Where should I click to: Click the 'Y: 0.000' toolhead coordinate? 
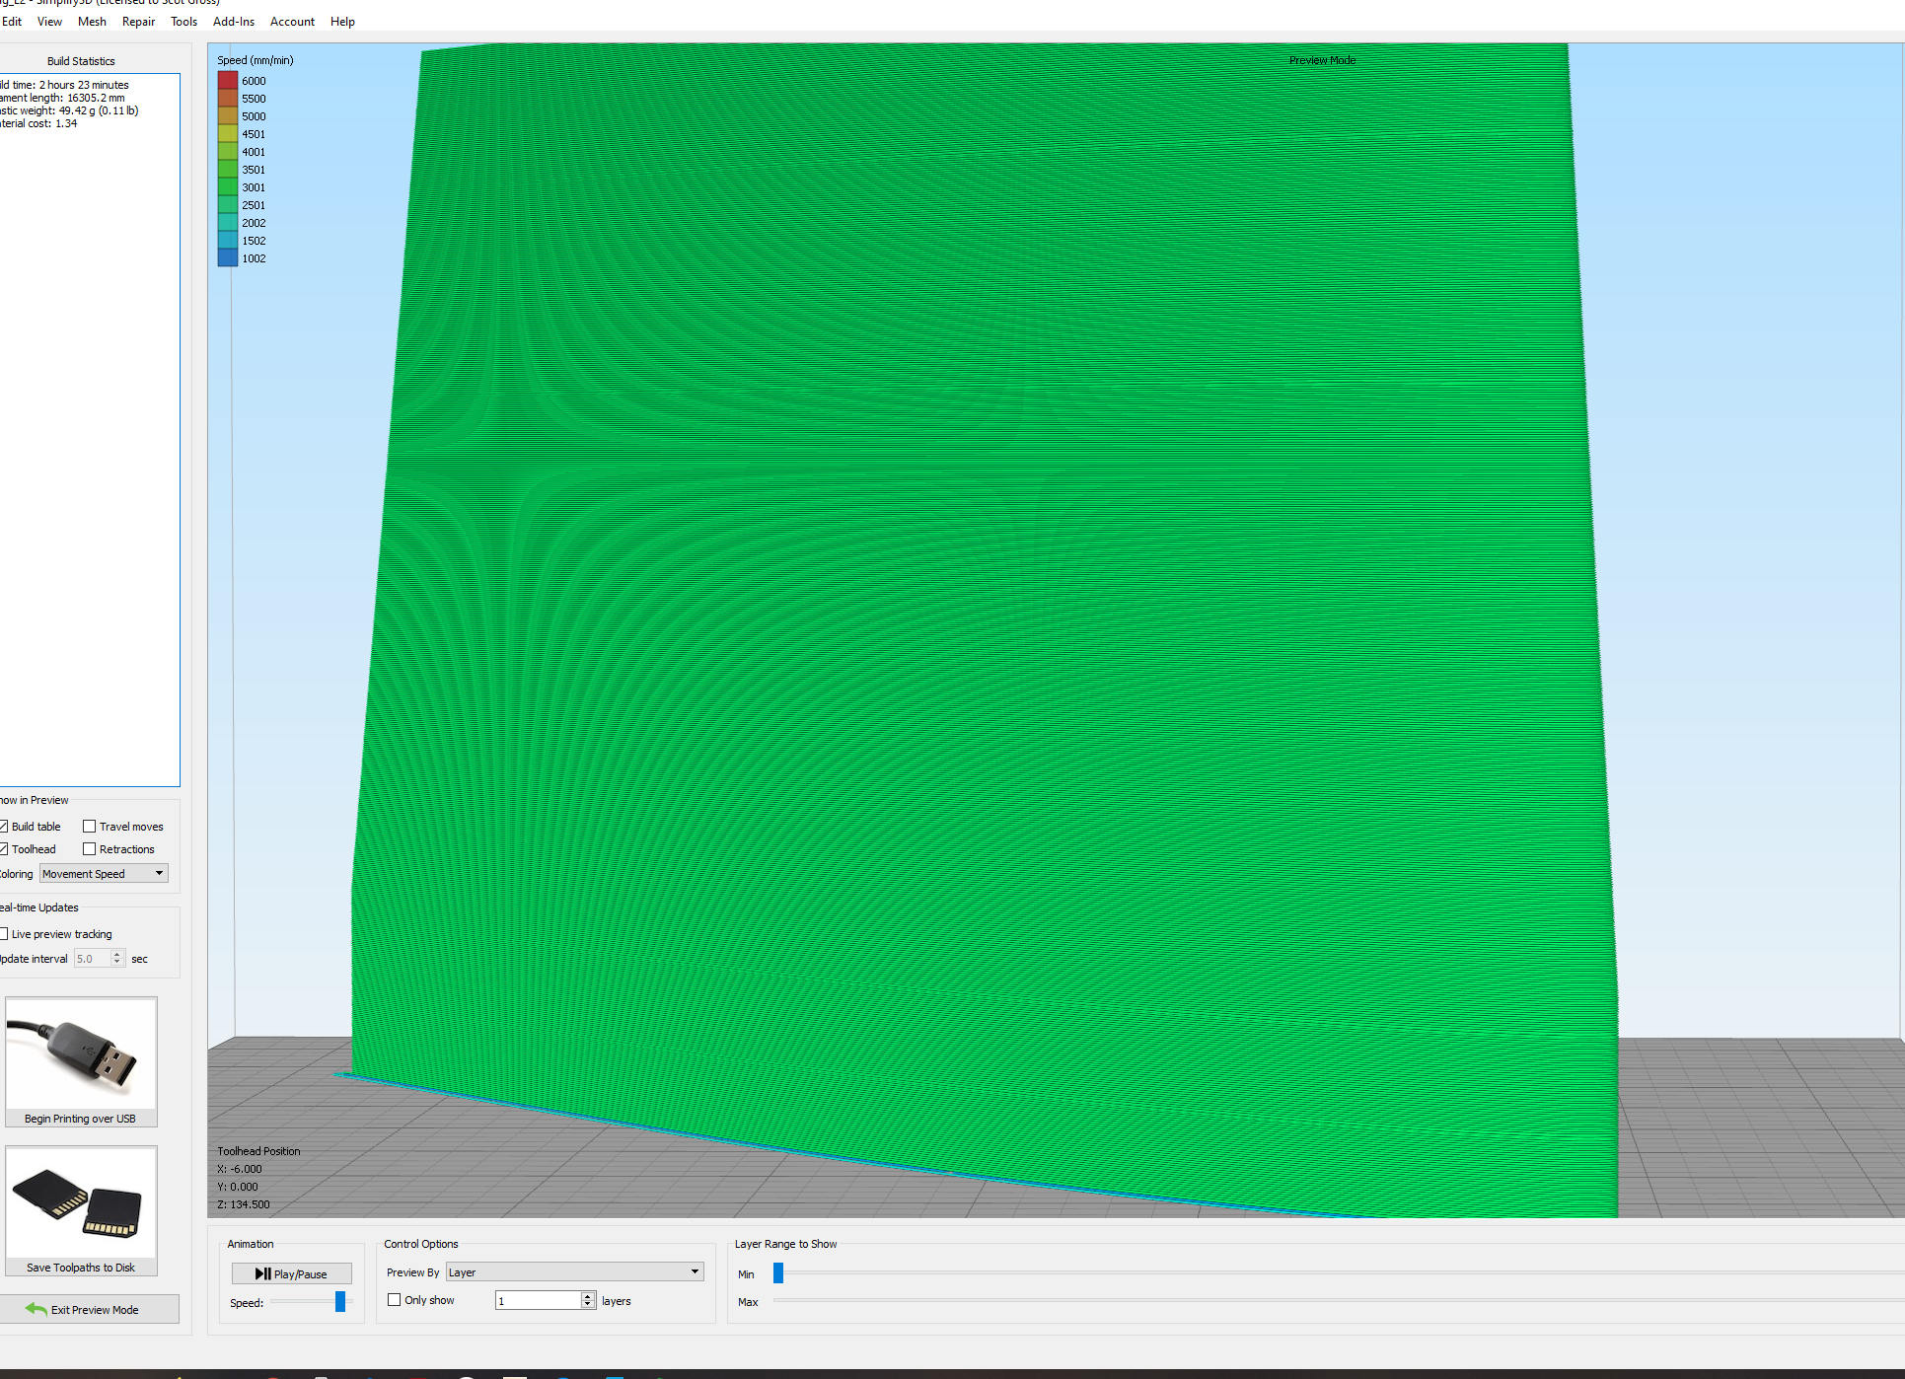coord(238,1187)
